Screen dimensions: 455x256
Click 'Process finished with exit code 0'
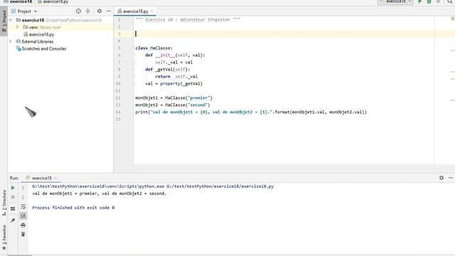[x=73, y=208]
